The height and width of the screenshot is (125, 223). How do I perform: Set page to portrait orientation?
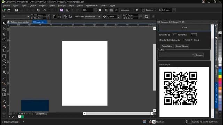[54, 17]
